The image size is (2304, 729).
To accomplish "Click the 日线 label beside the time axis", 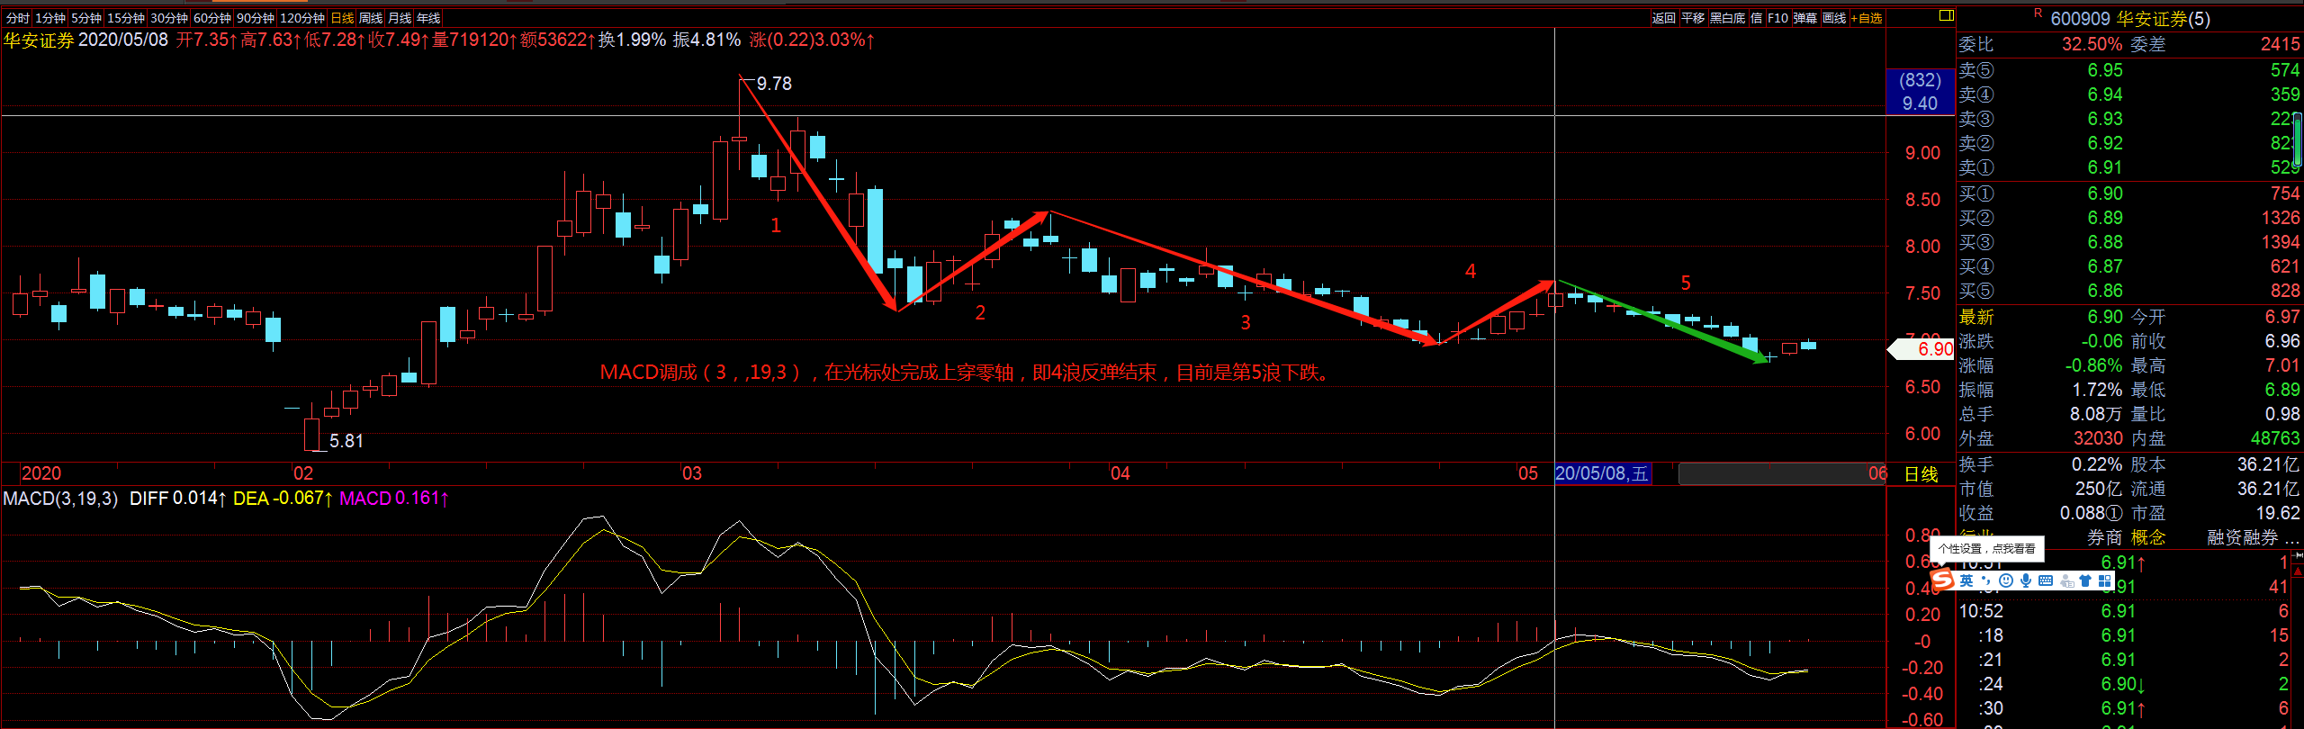I will (1921, 473).
